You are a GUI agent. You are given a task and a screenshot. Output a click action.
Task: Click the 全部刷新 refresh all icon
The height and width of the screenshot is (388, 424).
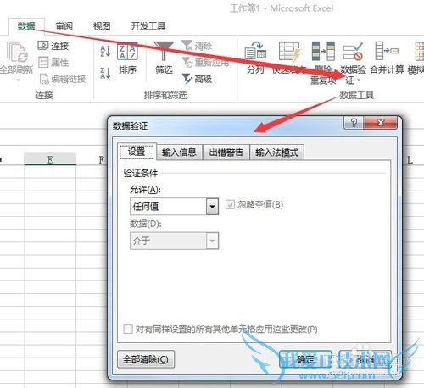(x=17, y=52)
